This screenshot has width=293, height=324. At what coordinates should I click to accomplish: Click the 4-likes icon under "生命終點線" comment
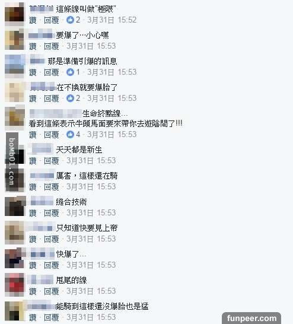pos(70,135)
